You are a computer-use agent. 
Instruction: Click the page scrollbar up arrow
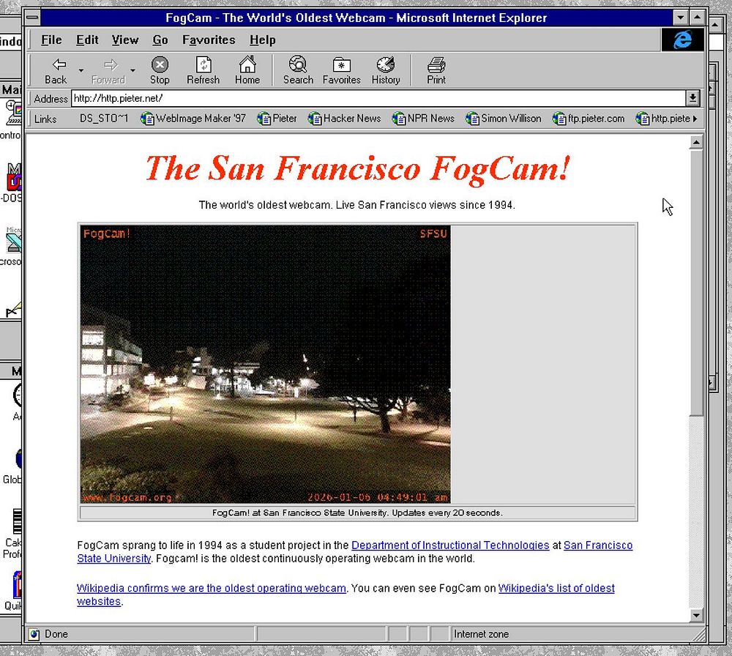[x=696, y=143]
